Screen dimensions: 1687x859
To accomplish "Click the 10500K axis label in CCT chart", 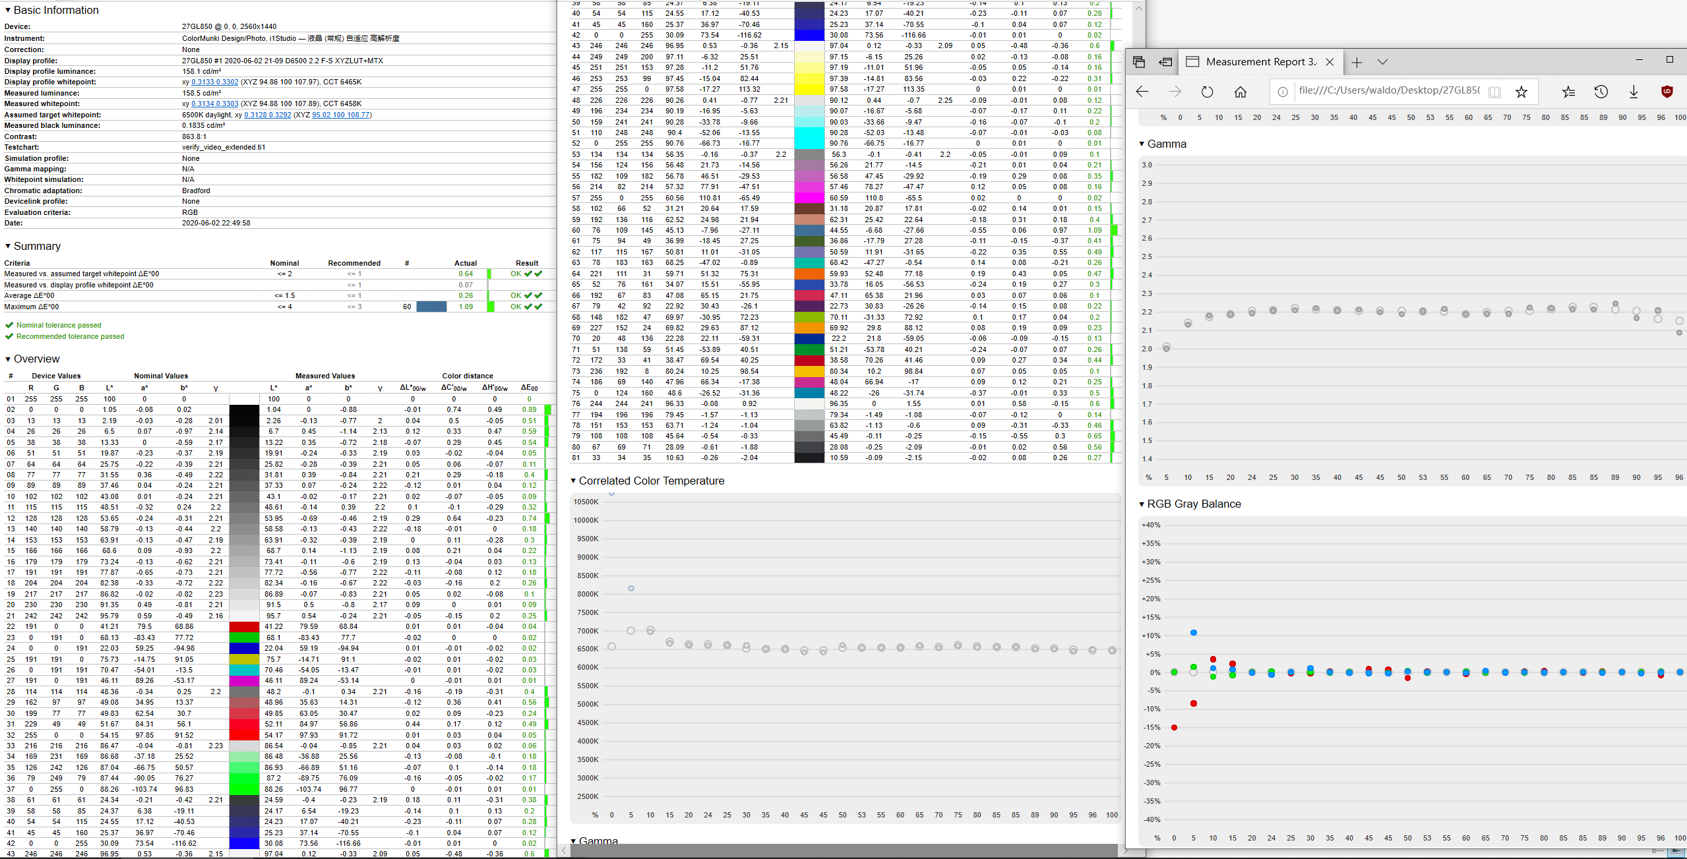I will pyautogui.click(x=586, y=502).
